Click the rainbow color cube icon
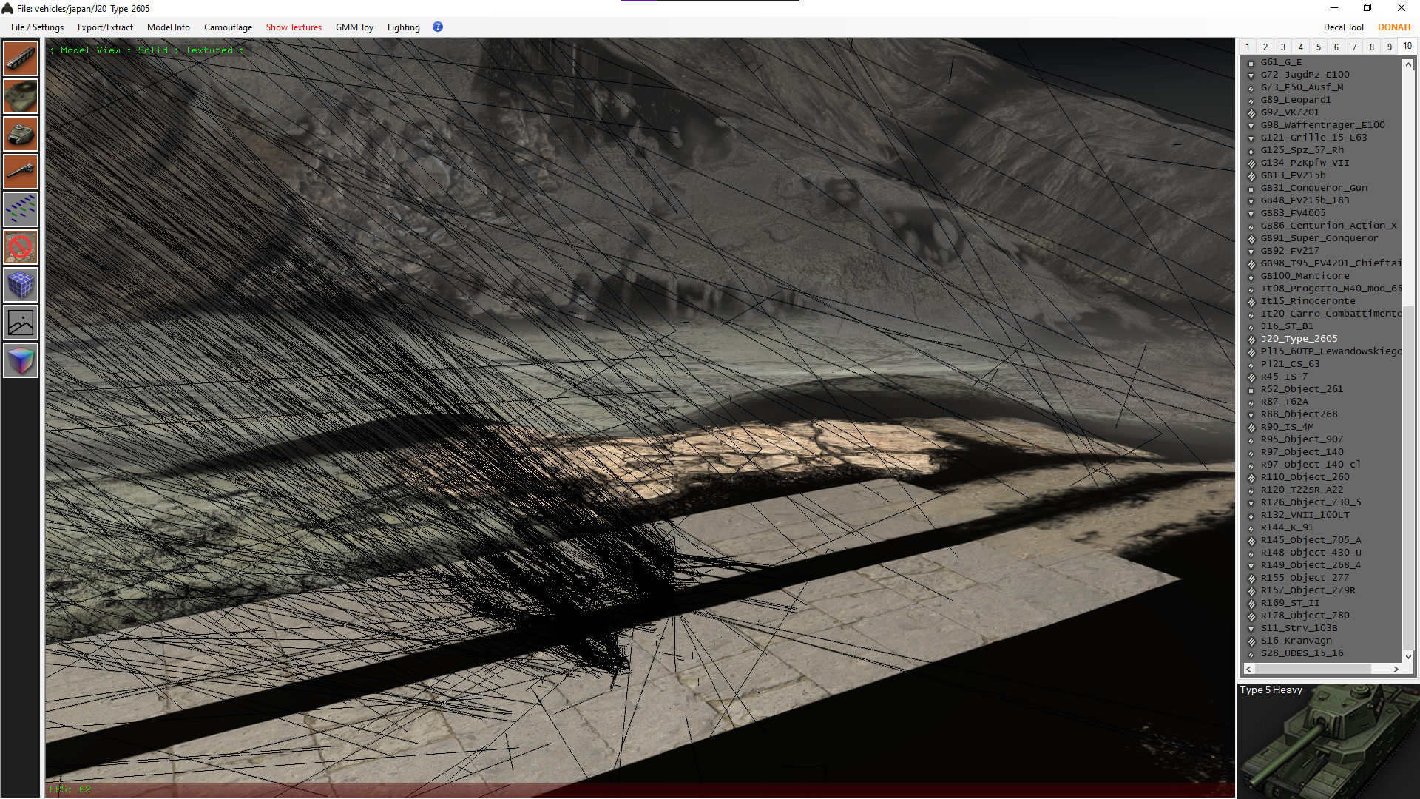Viewport: 1420px width, 799px height. click(x=21, y=360)
